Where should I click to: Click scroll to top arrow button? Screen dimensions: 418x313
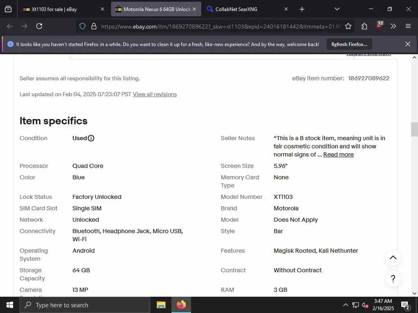(393, 258)
